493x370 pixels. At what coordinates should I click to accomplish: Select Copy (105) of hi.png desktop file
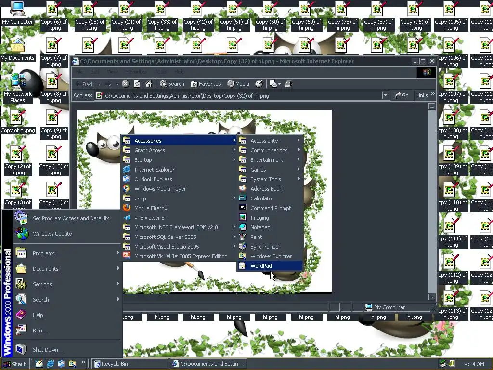(451, 16)
